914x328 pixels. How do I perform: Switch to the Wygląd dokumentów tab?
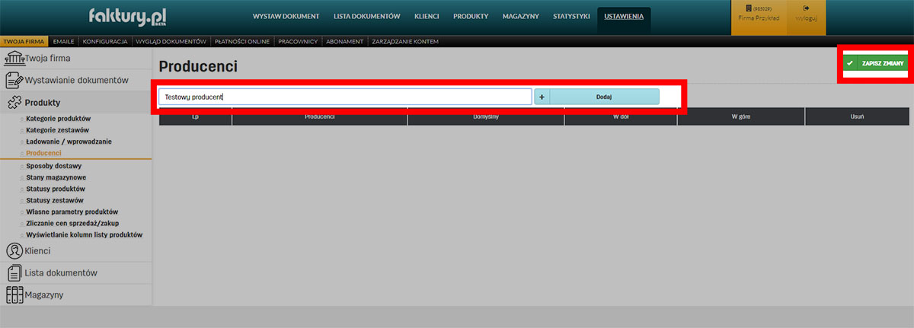point(171,41)
